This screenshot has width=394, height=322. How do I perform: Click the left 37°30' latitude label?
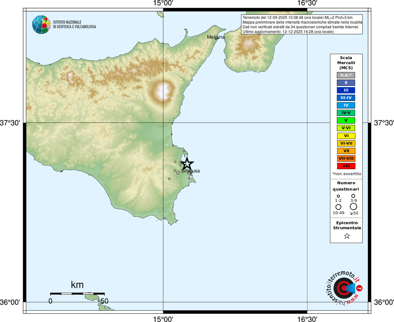point(10,123)
